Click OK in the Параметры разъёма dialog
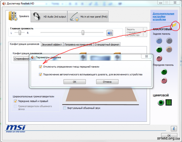182x142 pixels. pos(74,82)
